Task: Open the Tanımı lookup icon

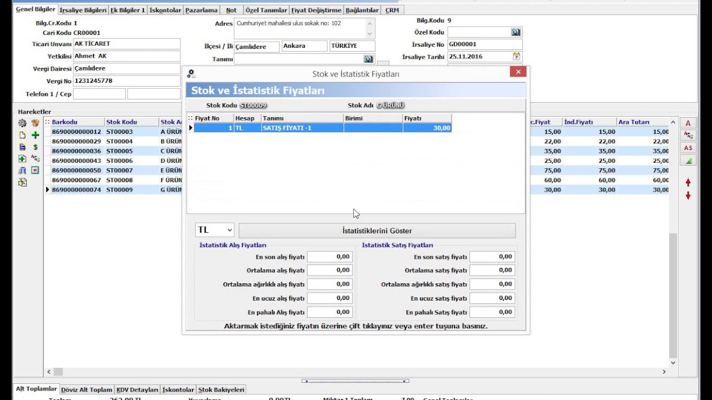Action: (368, 59)
